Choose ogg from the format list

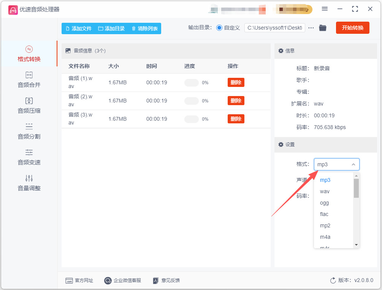[x=333, y=203]
